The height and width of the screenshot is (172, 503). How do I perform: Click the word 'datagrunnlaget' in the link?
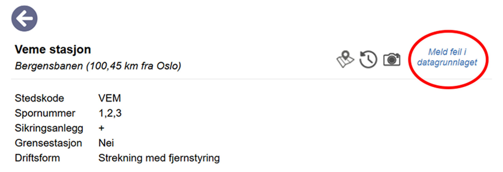447,62
